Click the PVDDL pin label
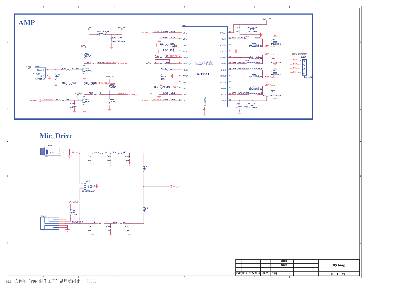407x287 pixels. tap(223, 33)
